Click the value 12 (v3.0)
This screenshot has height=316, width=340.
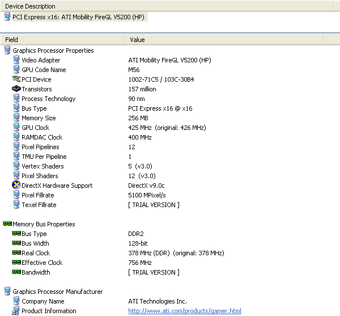click(x=142, y=176)
